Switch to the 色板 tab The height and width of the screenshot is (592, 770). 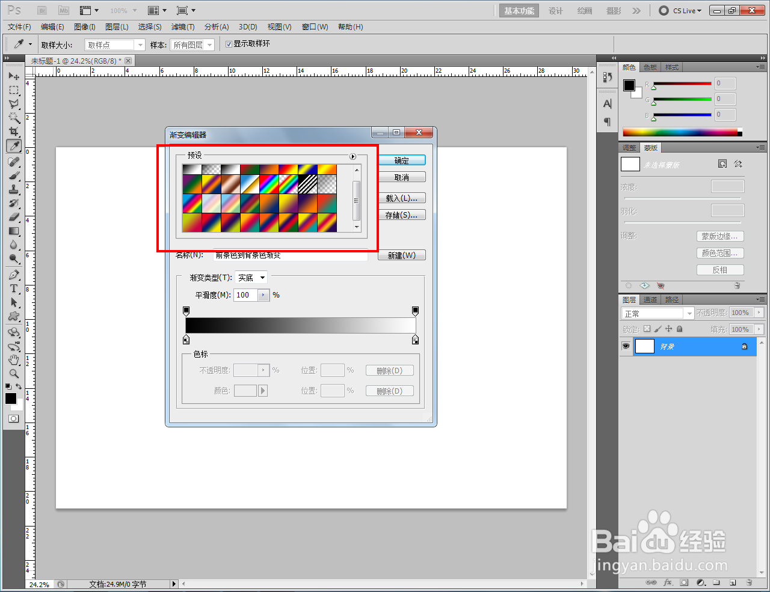pos(650,67)
